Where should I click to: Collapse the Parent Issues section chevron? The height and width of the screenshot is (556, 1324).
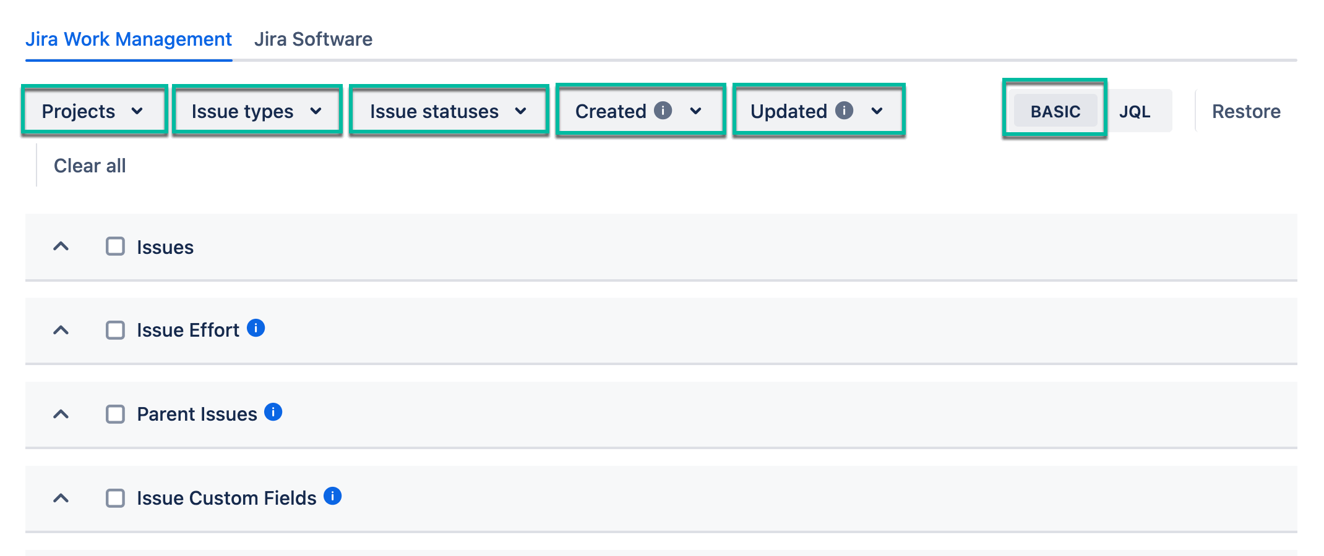[x=61, y=414]
